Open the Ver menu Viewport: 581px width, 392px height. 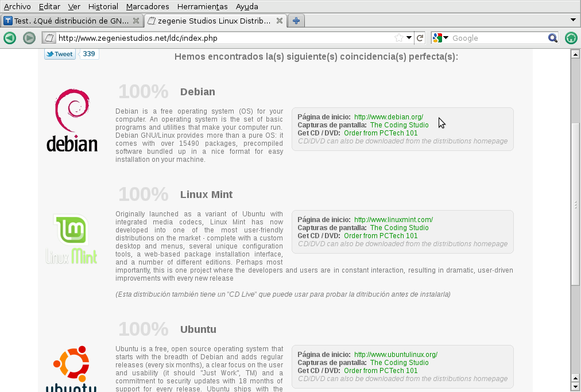[74, 7]
